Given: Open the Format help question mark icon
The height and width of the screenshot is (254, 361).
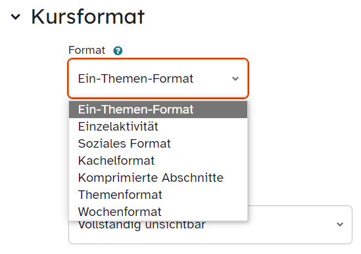Looking at the screenshot, I should click(118, 51).
